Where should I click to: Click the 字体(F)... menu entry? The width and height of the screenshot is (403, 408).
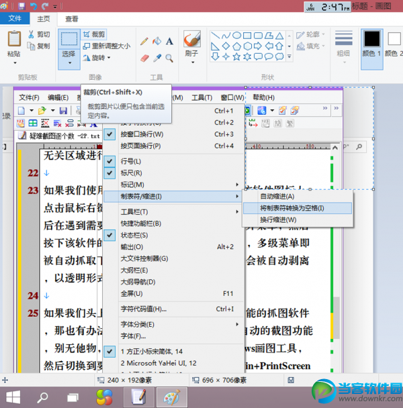coord(174,336)
